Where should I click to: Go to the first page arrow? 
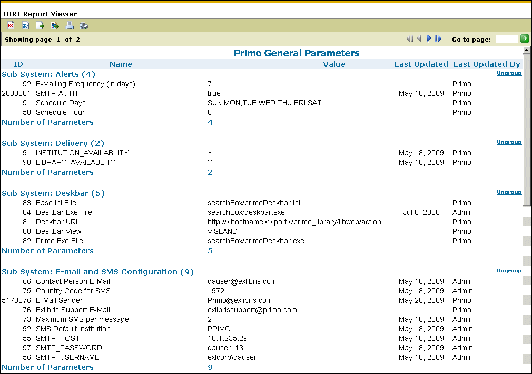coord(409,38)
